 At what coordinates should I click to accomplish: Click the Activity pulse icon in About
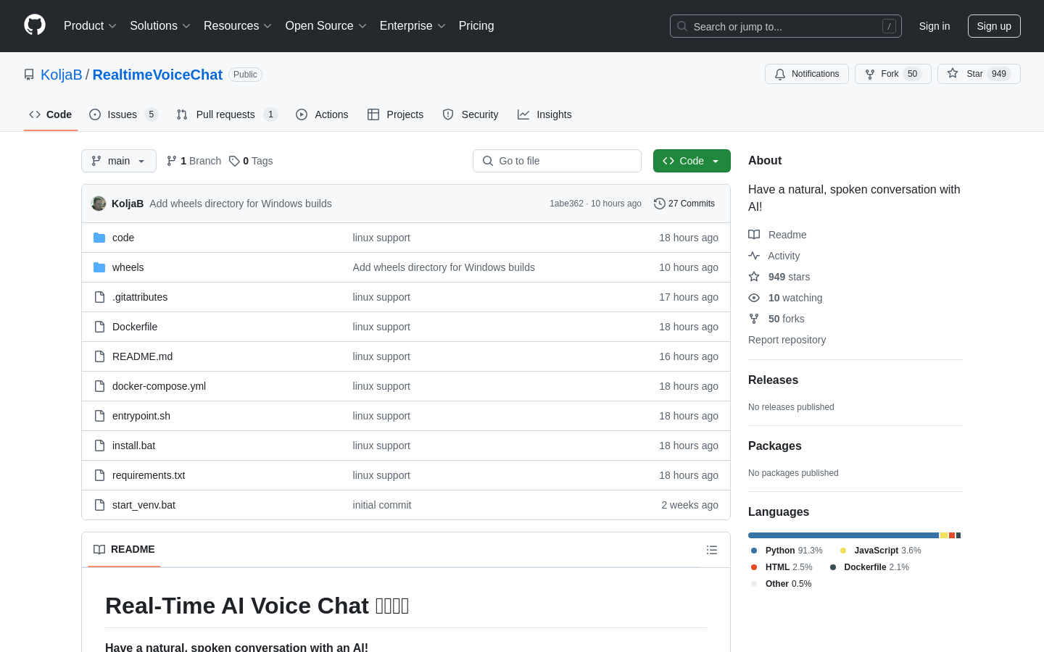754,256
